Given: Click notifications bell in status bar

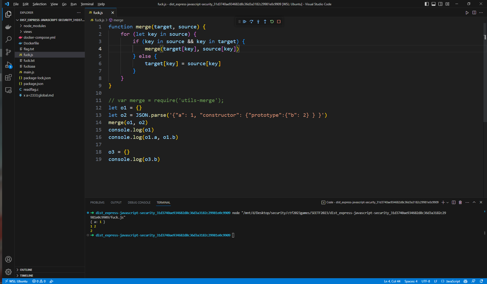Looking at the screenshot, I should pos(481,281).
